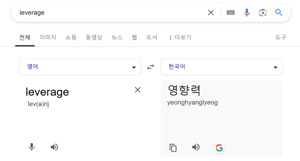Open the 도서 tab

tap(152, 37)
